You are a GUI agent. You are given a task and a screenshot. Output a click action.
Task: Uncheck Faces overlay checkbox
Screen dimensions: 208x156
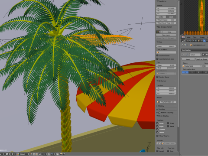tap(157, 123)
